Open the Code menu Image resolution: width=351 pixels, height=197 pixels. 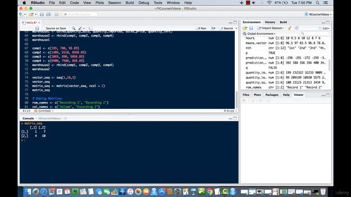(75, 3)
